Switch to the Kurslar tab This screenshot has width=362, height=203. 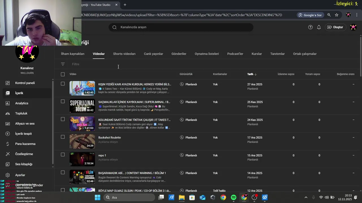coord(257,54)
